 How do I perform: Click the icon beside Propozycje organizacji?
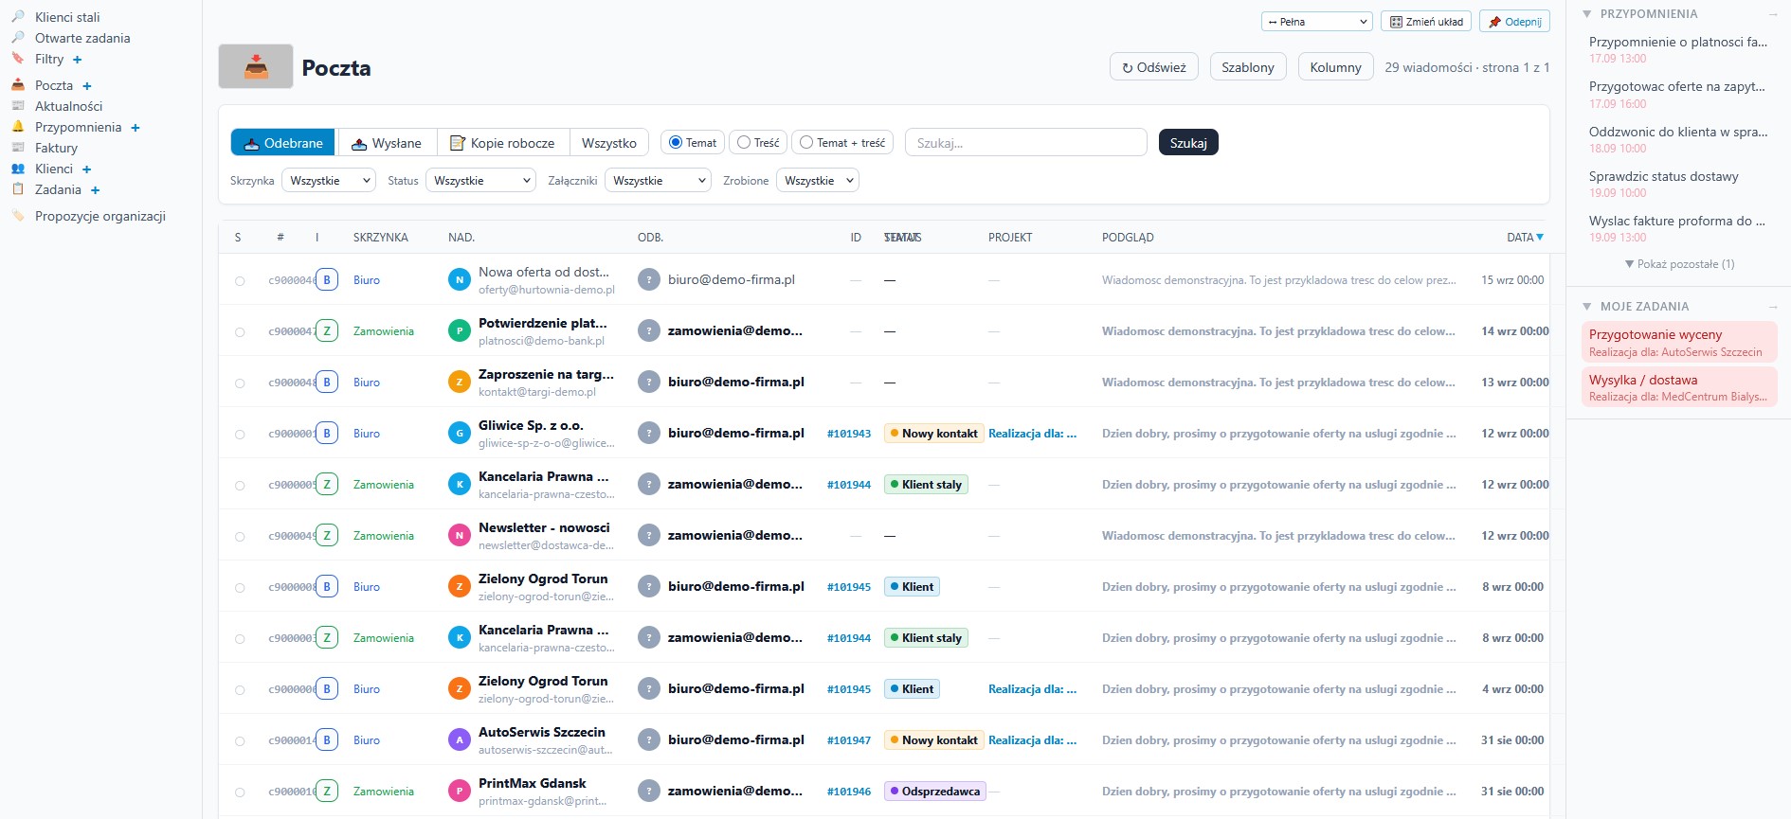tap(18, 216)
